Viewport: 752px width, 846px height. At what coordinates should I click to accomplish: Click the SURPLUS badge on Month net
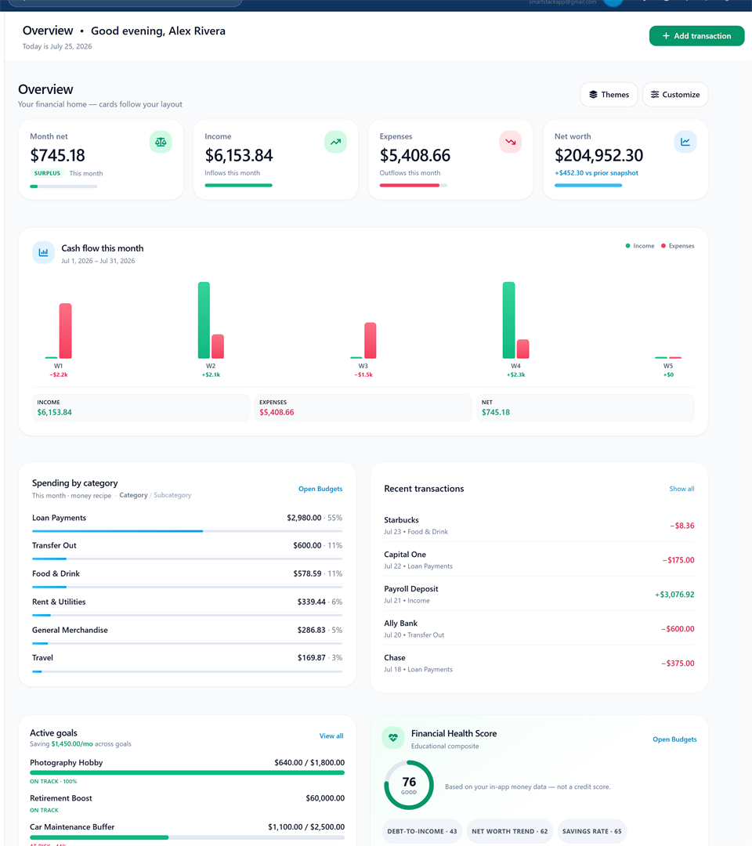tap(48, 173)
